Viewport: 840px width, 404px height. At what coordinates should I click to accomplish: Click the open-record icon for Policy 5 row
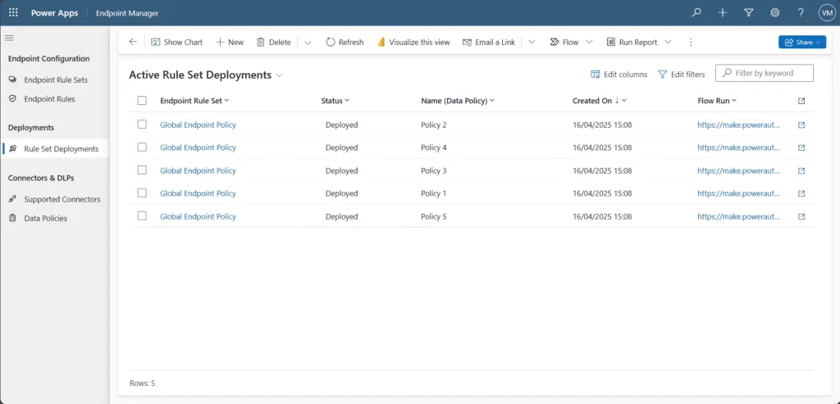pos(801,216)
